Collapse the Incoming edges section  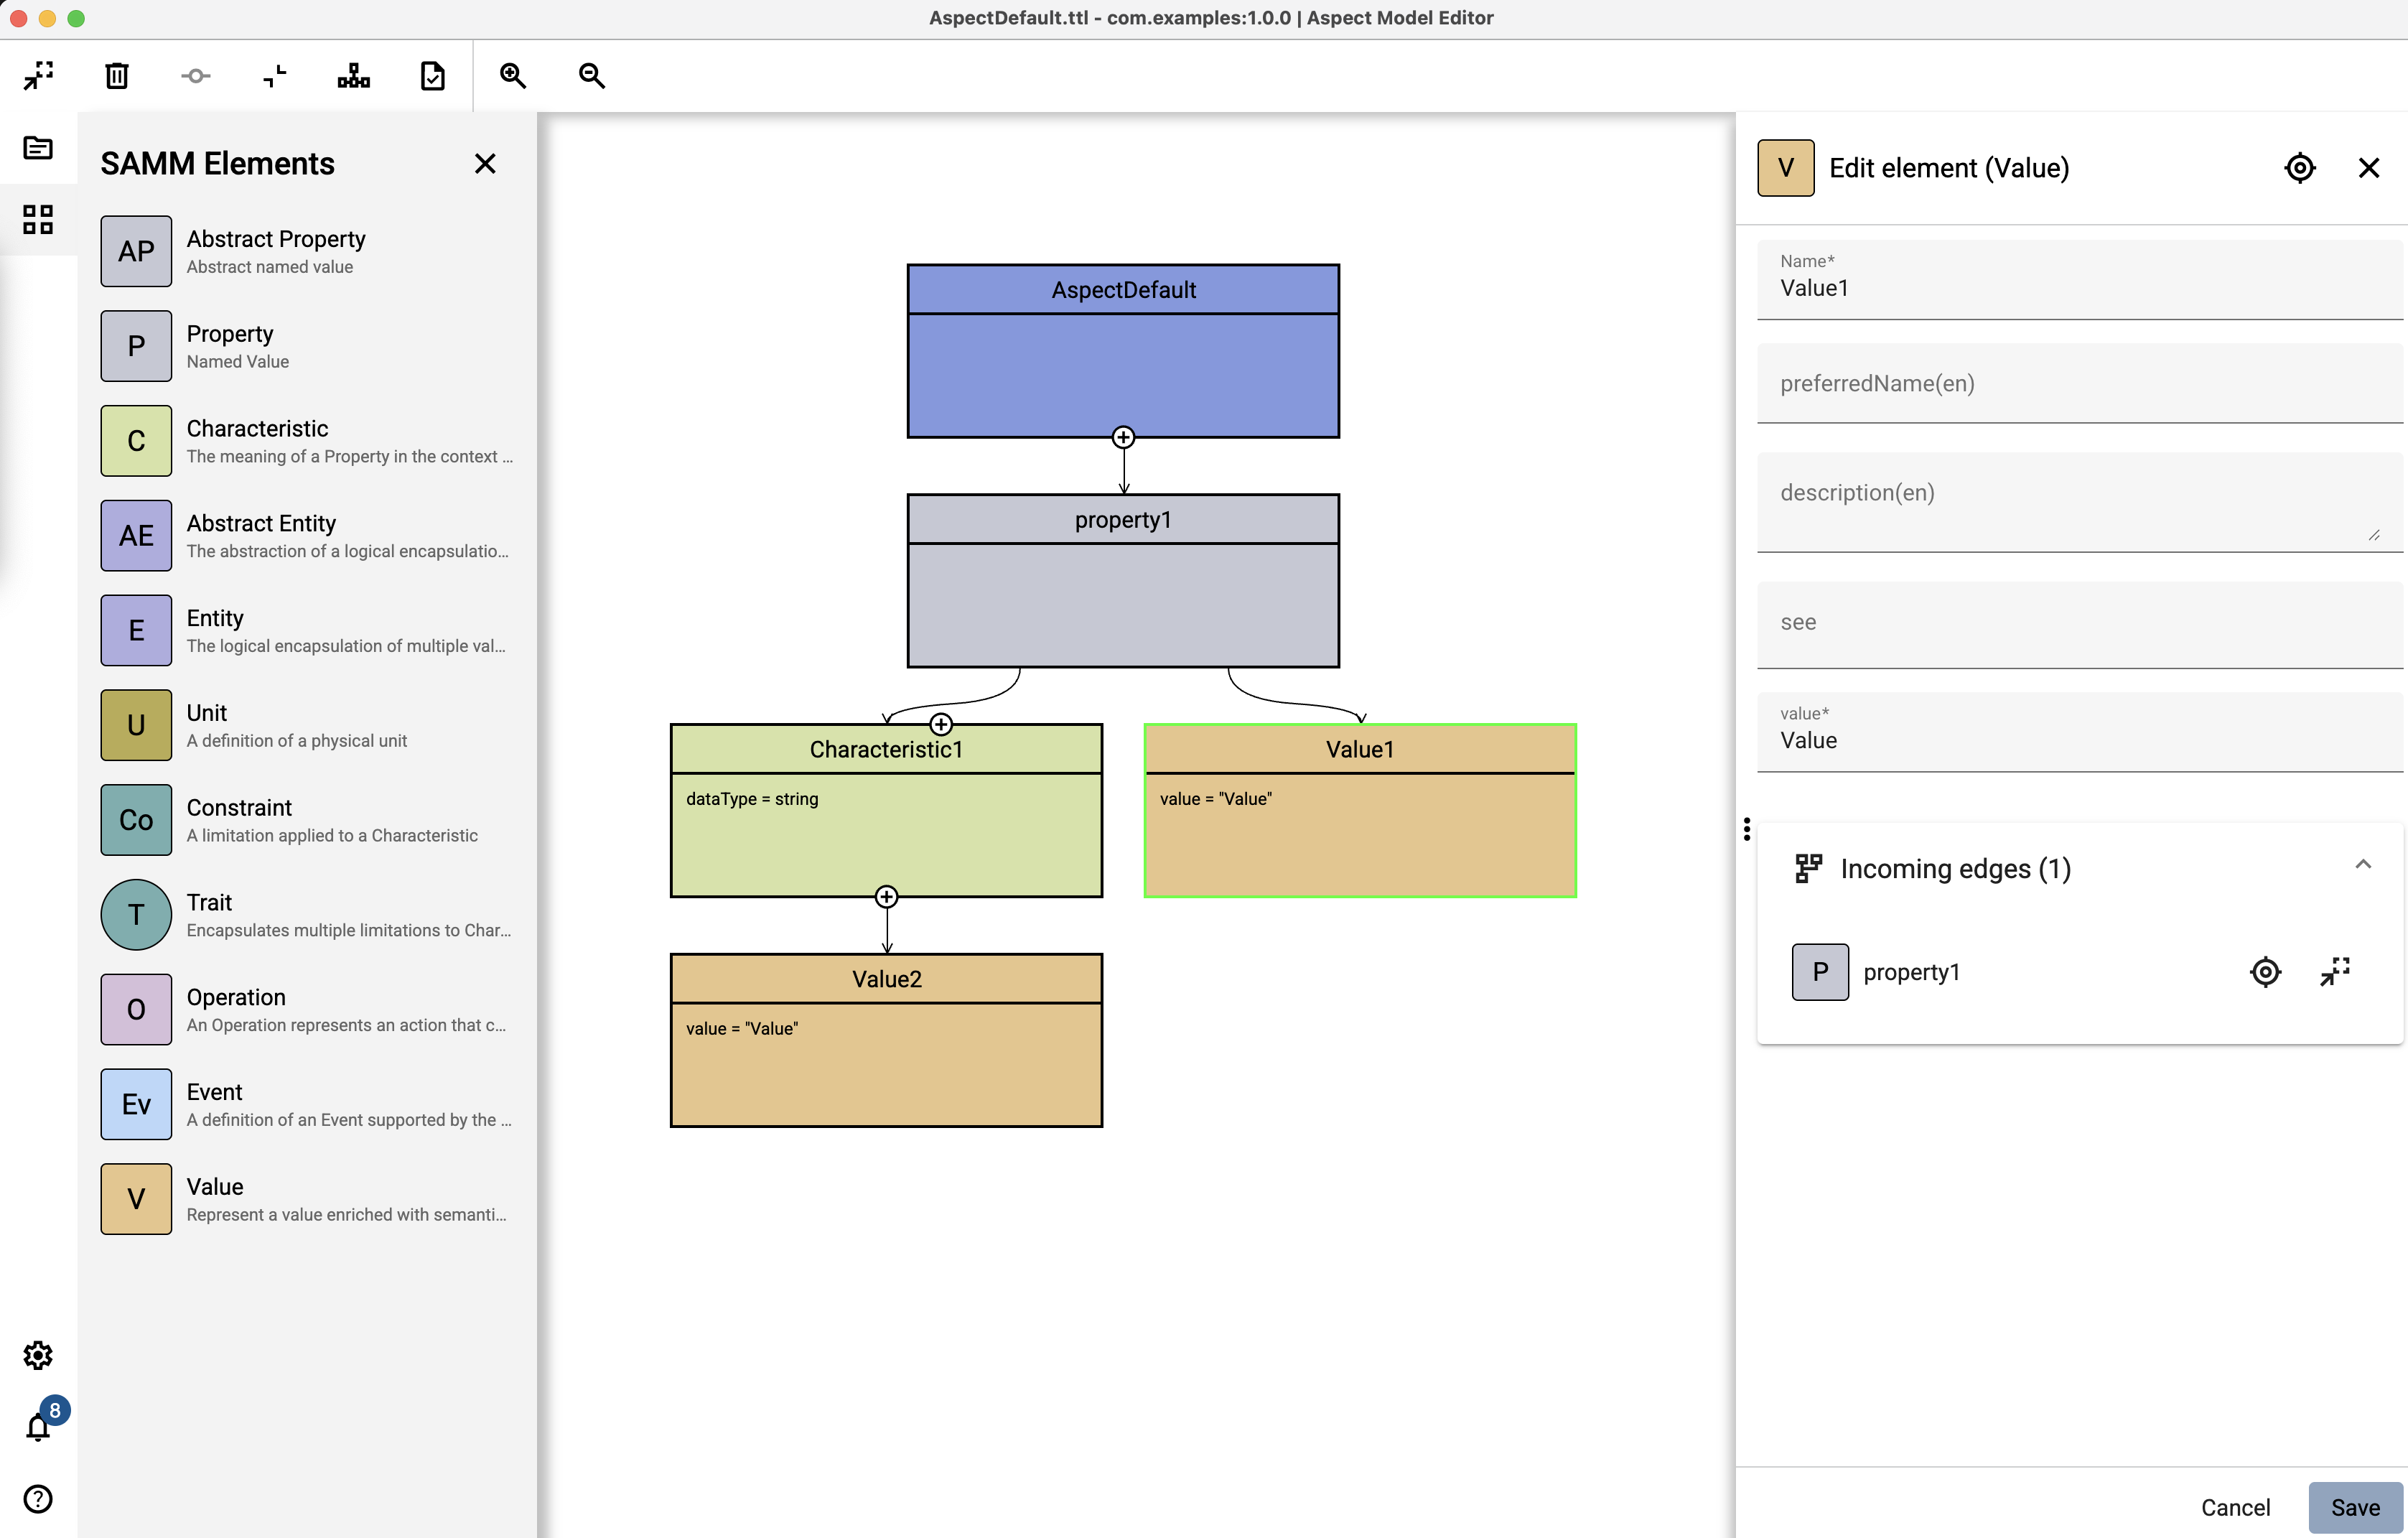tap(2362, 865)
